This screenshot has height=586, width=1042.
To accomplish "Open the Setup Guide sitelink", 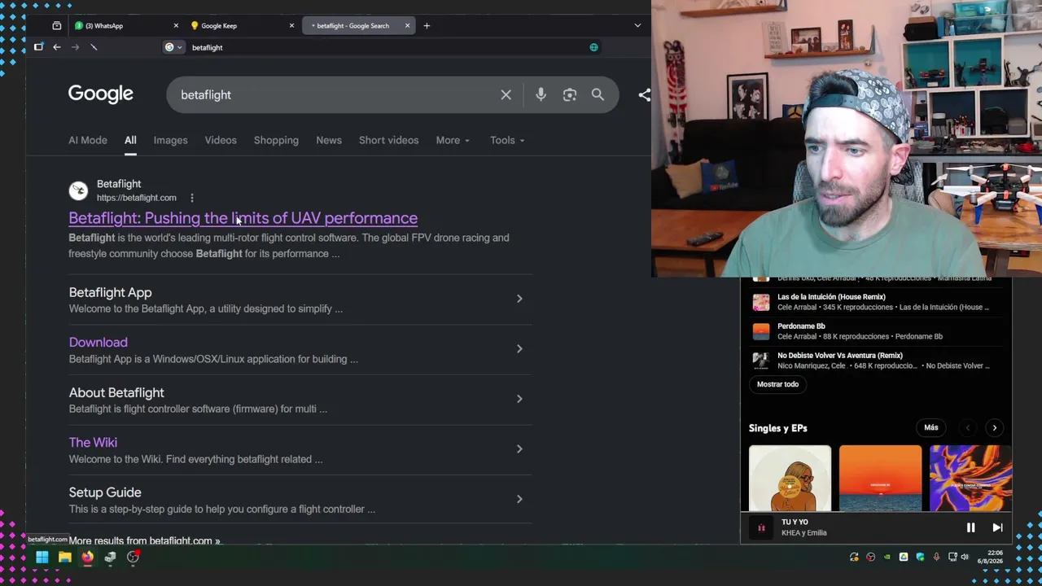I will (x=105, y=492).
